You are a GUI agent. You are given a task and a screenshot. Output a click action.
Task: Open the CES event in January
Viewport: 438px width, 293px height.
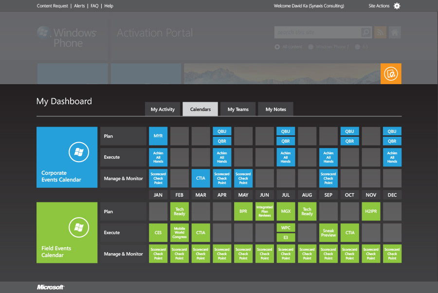pos(158,233)
